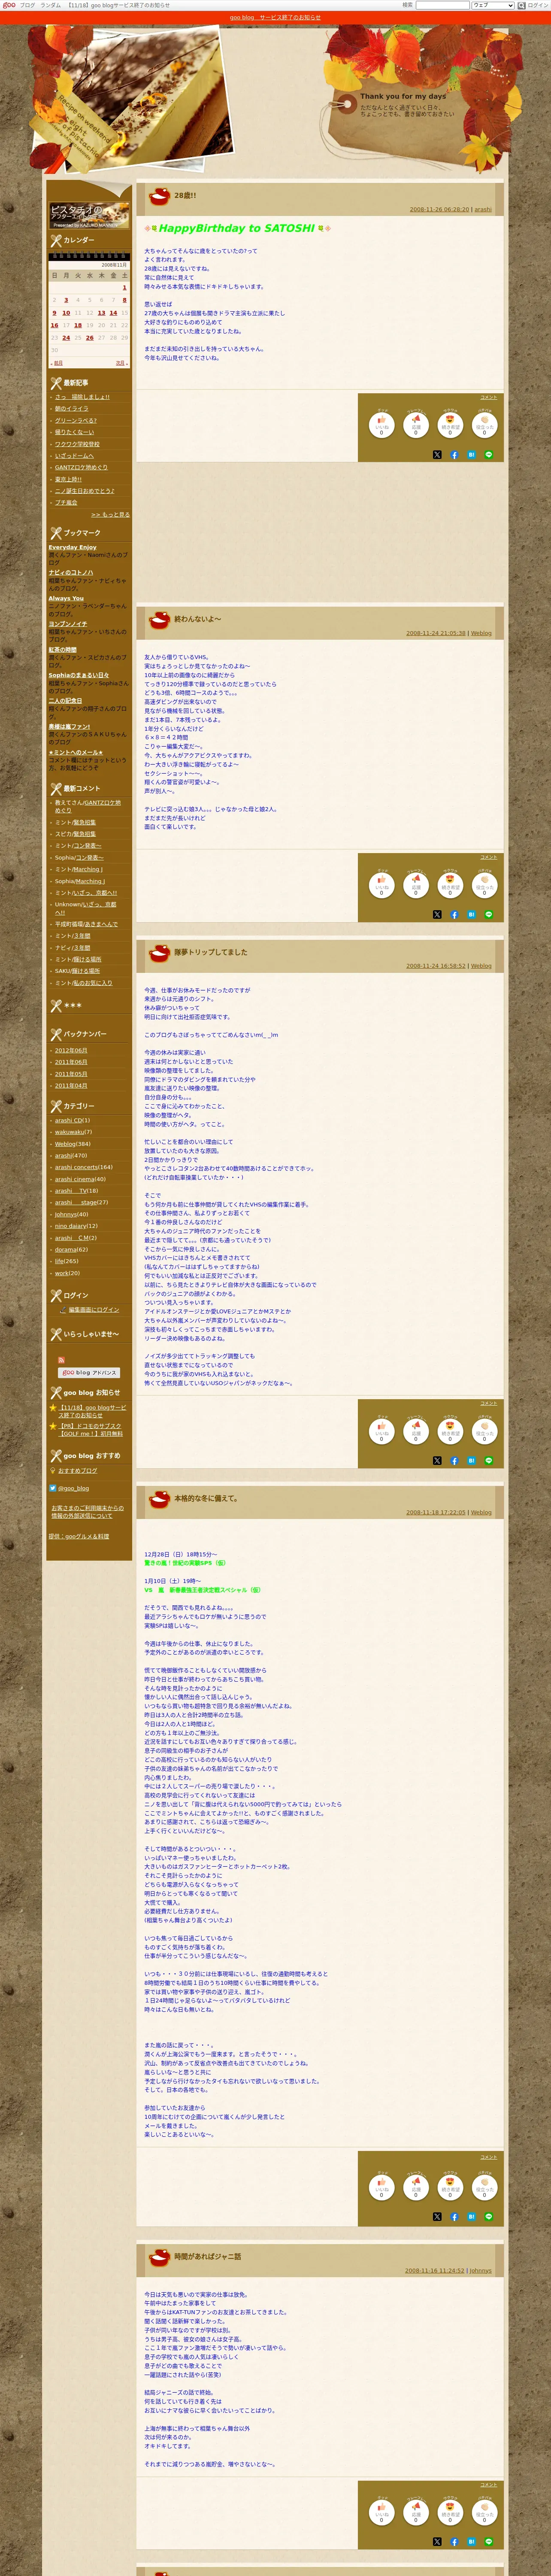Click いいね reaction under 終わんないよ〜 post
The width and height of the screenshot is (551, 2576).
pos(381,885)
